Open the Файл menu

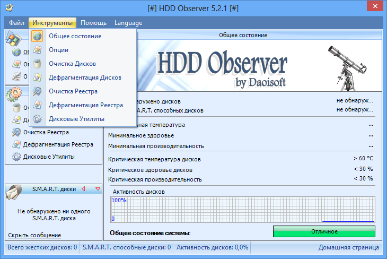(16, 23)
